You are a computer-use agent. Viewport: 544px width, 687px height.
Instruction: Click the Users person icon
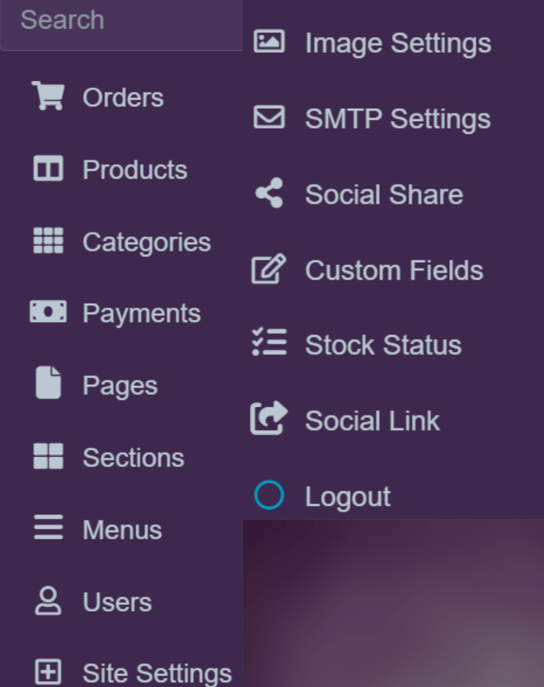point(48,601)
